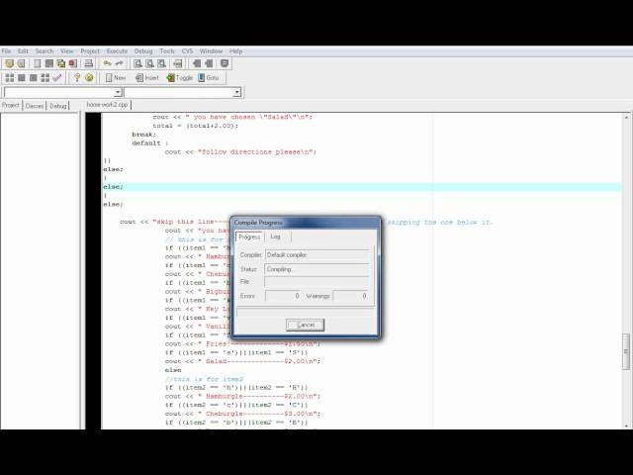Select Progress tab in Compile Progress dialog
This screenshot has height=475, width=633.
249,237
